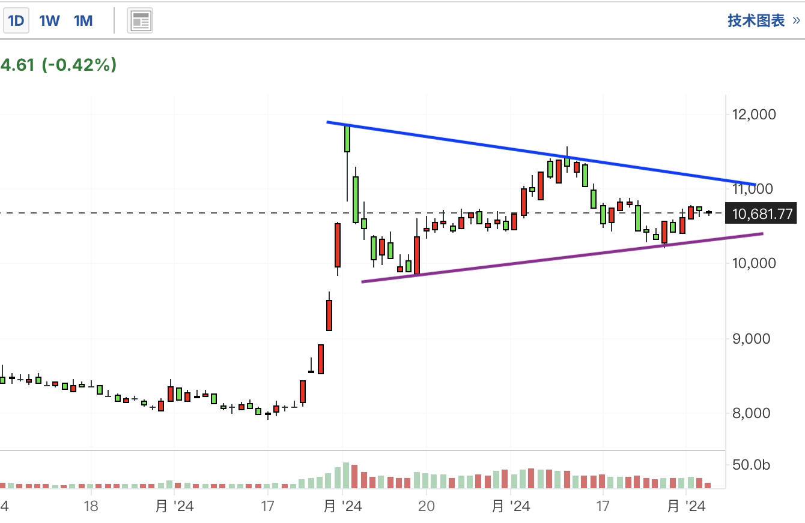805x523 pixels.
Task: Select the blue descending trendline
Action: 541,153
